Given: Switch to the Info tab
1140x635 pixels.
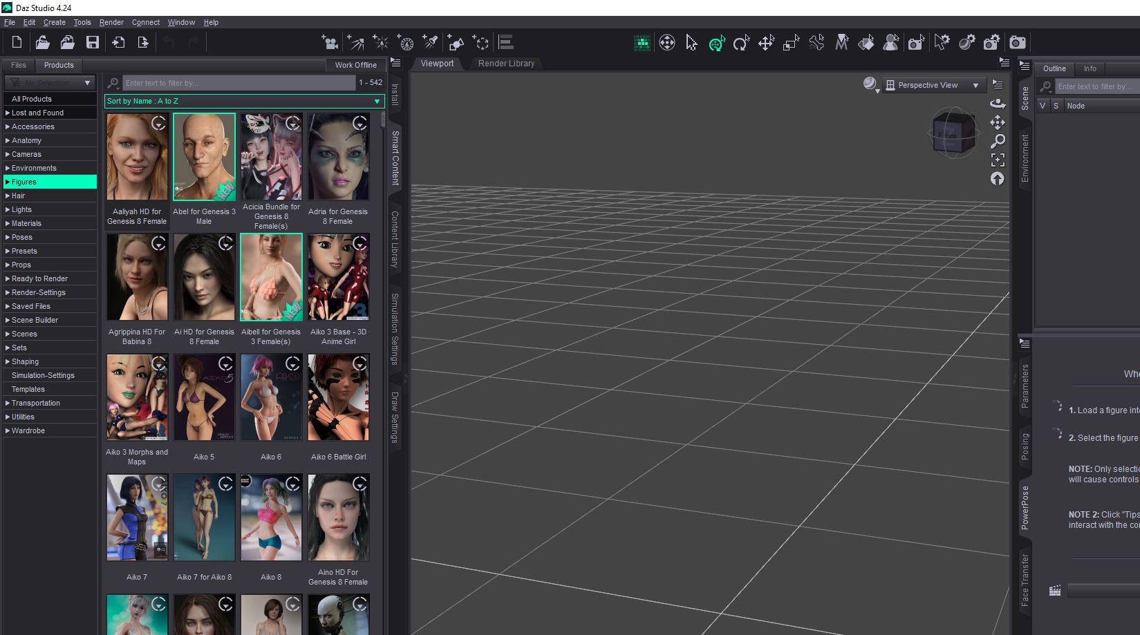Looking at the screenshot, I should [x=1090, y=68].
